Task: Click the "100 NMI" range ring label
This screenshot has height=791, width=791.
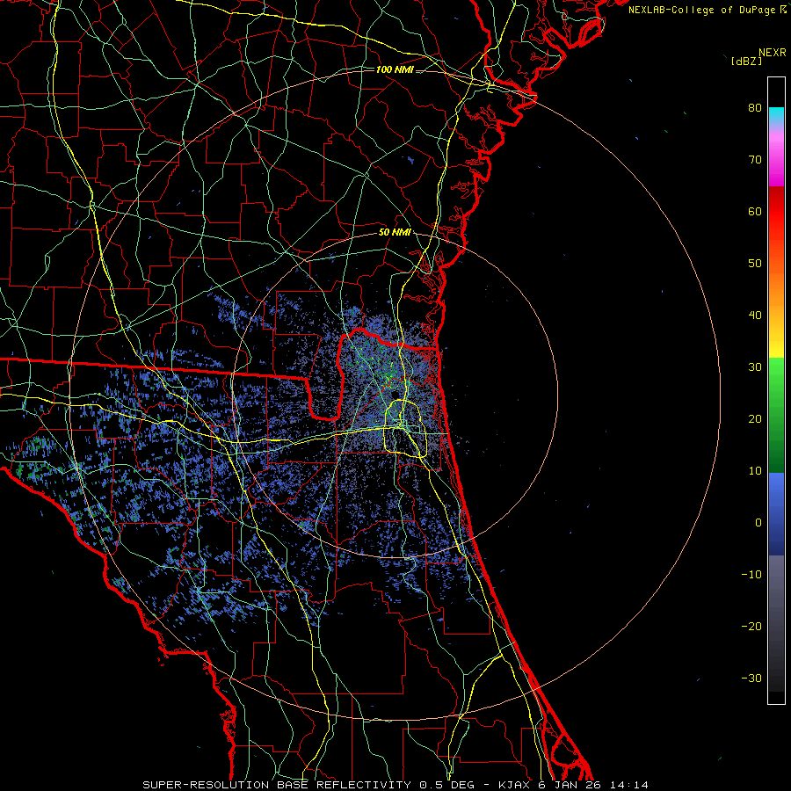Action: [x=395, y=69]
